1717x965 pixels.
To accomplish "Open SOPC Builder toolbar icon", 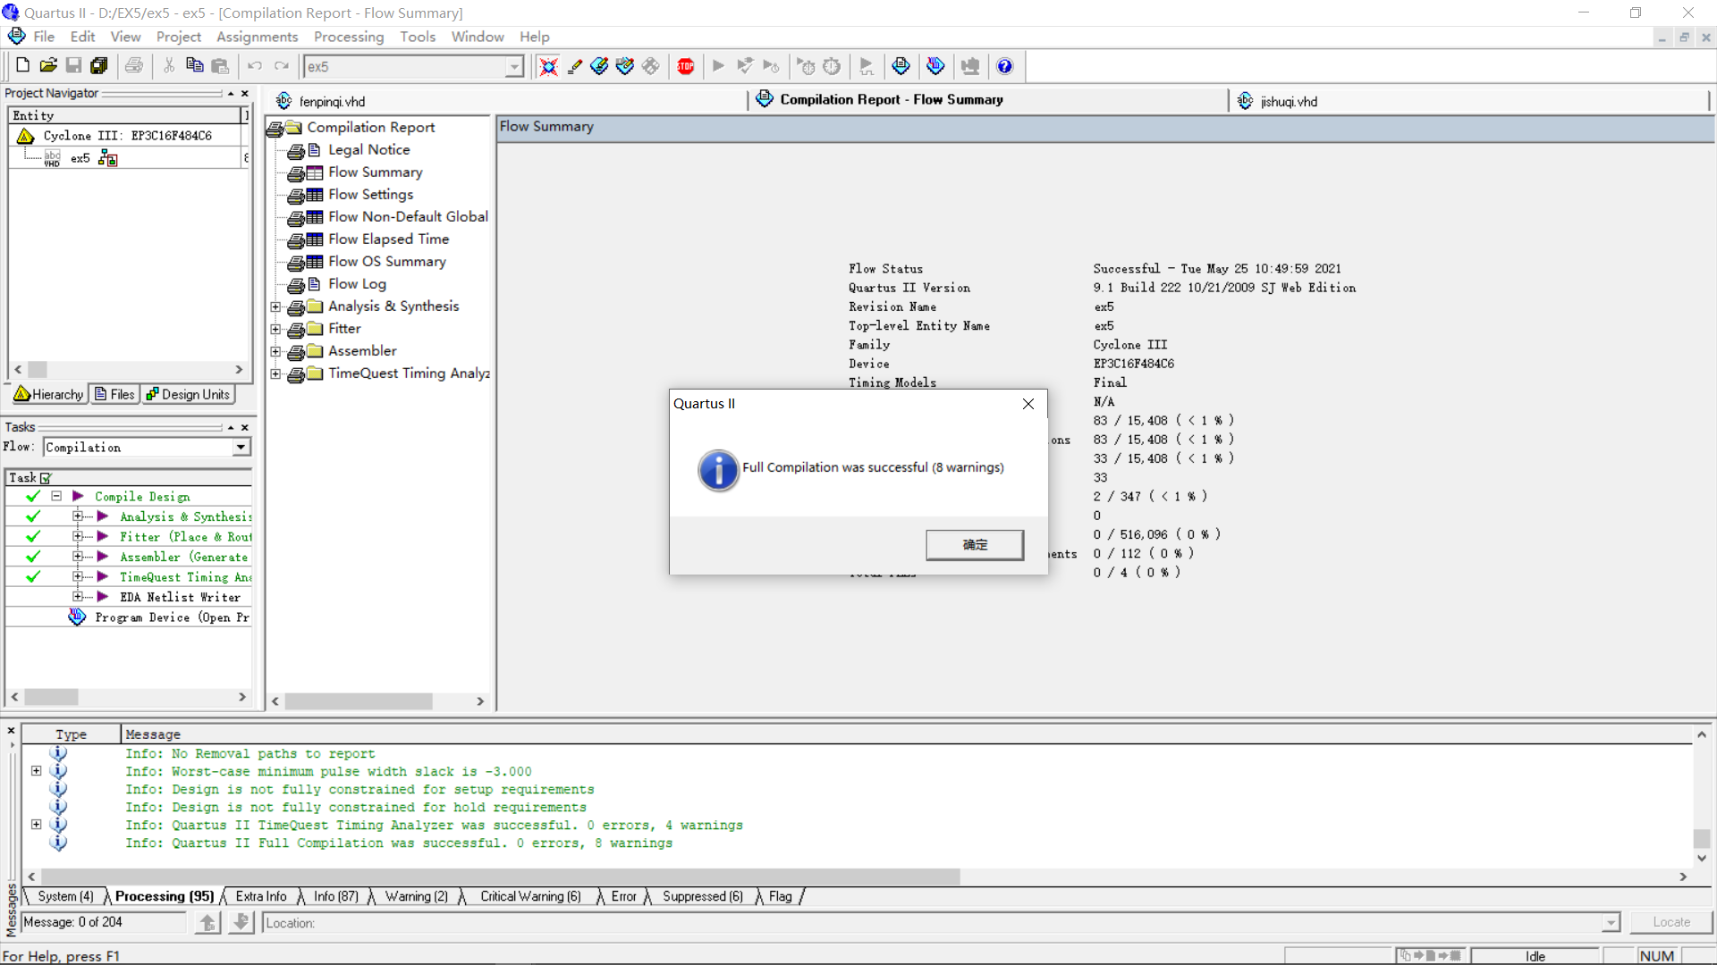I will point(970,66).
